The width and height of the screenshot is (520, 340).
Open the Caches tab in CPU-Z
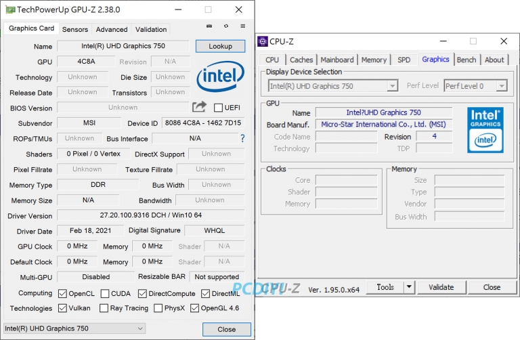tap(301, 60)
